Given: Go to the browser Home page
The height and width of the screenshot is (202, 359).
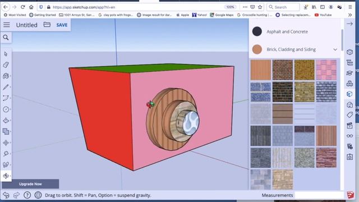Looking at the screenshot, I should [31, 7].
